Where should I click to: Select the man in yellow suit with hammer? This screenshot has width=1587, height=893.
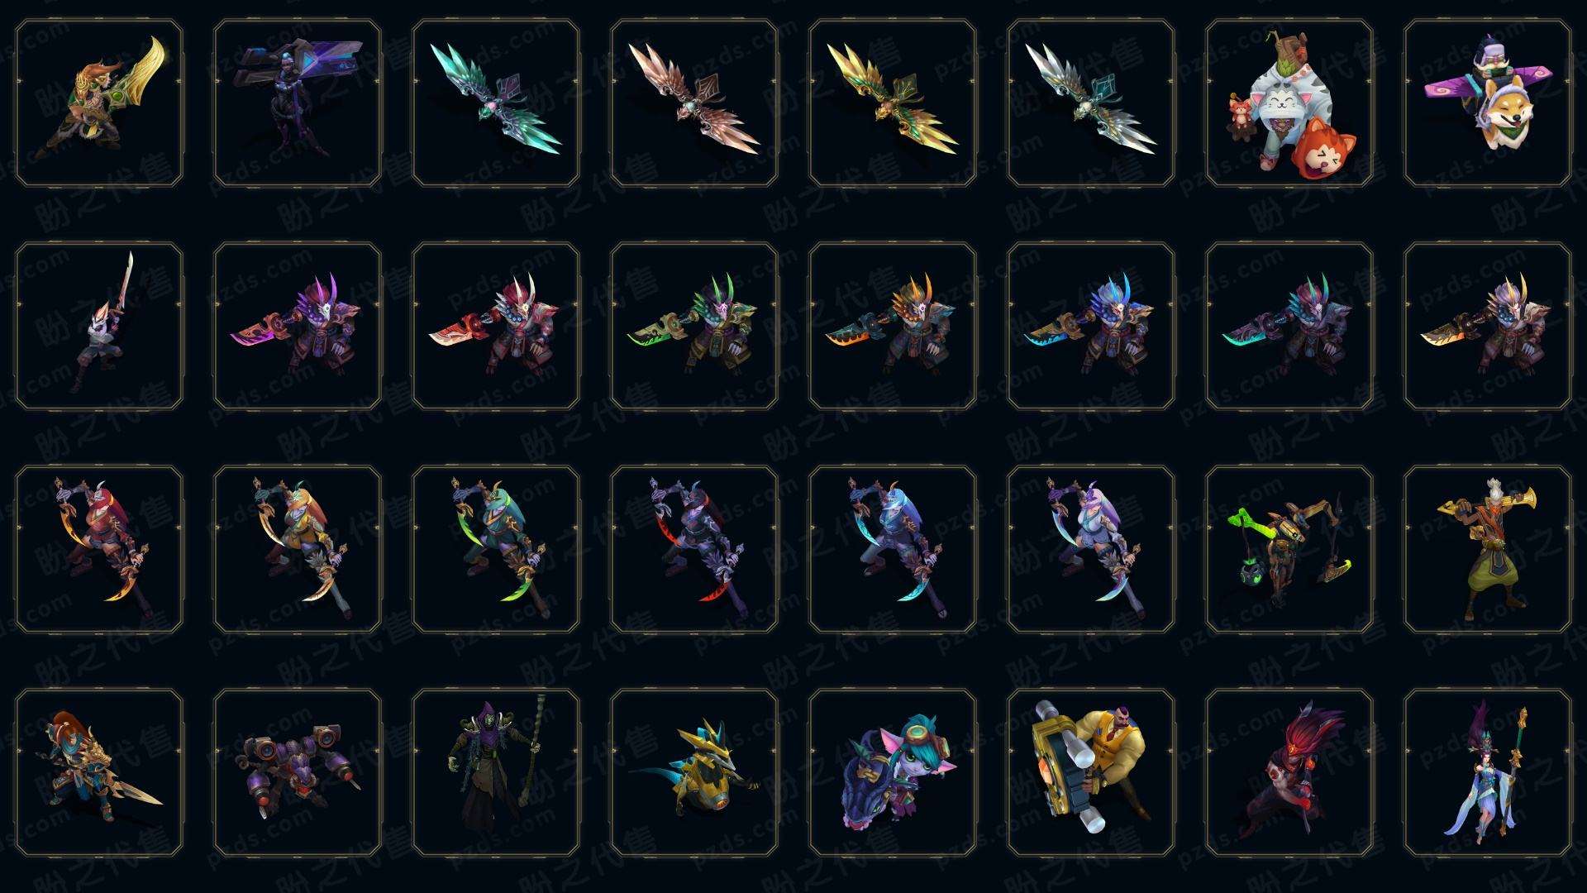point(1091,772)
